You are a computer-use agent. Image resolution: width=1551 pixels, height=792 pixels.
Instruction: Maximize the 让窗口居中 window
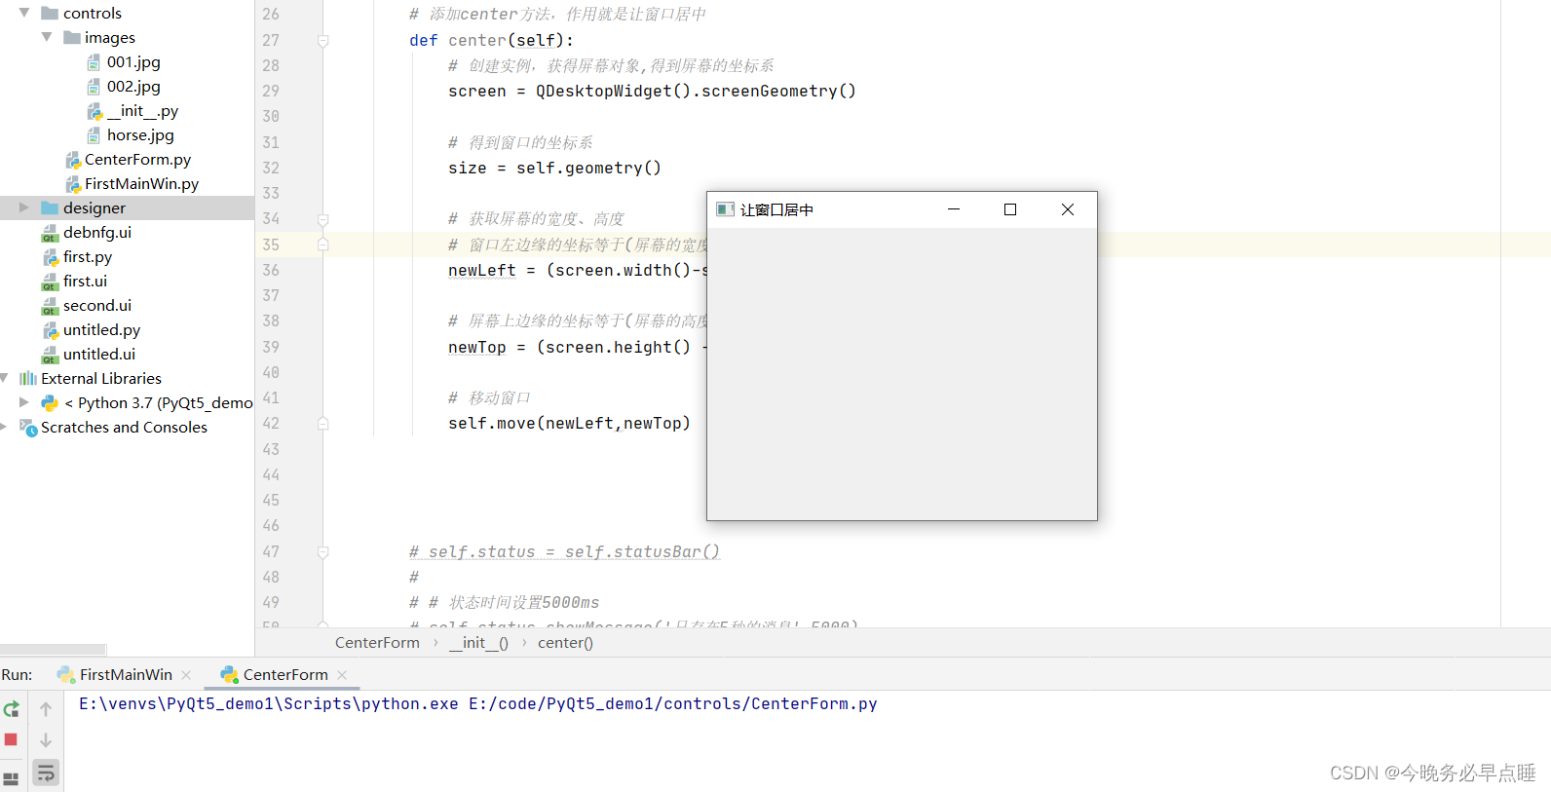1010,209
